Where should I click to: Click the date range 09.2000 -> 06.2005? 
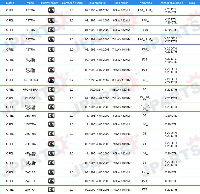(97, 190)
